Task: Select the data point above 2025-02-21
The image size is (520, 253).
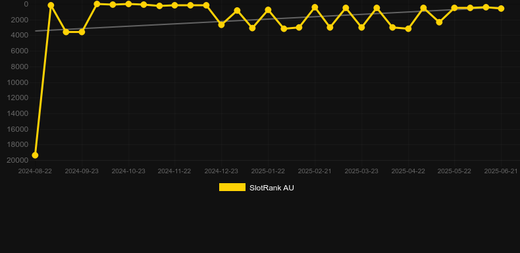Action: (x=315, y=7)
